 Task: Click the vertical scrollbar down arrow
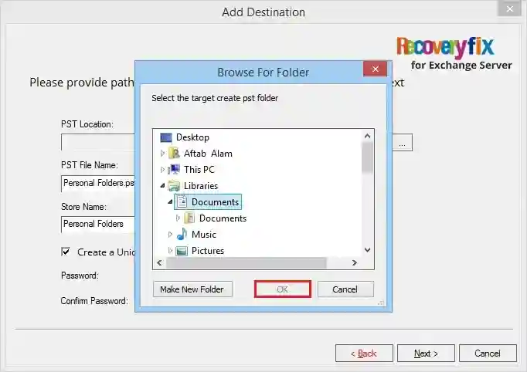pos(367,250)
